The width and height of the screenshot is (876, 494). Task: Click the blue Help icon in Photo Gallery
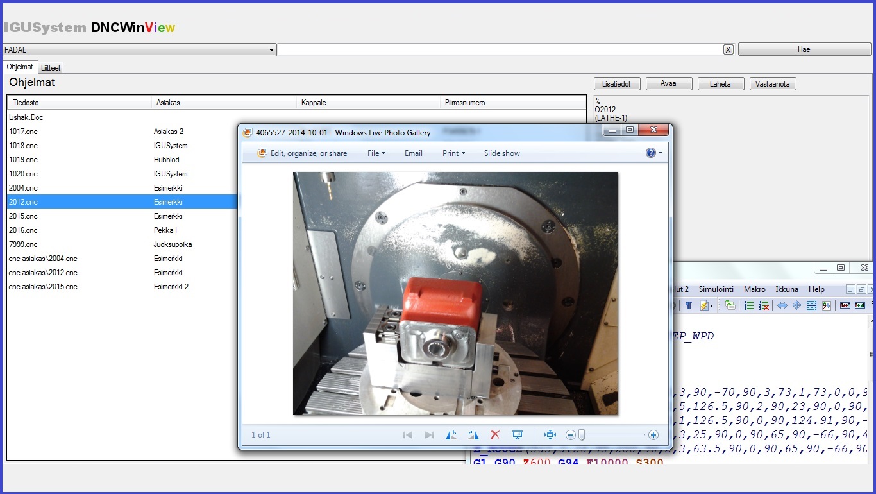651,153
